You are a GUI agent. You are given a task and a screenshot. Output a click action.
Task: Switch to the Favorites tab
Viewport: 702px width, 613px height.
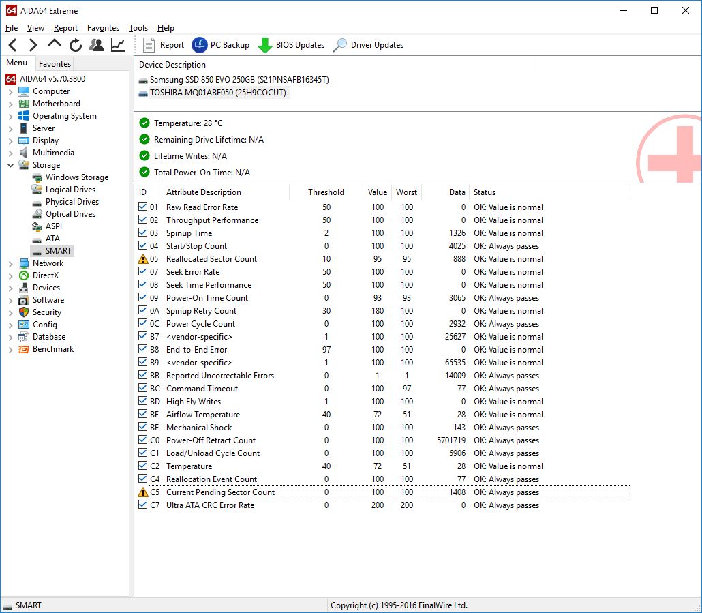point(55,63)
